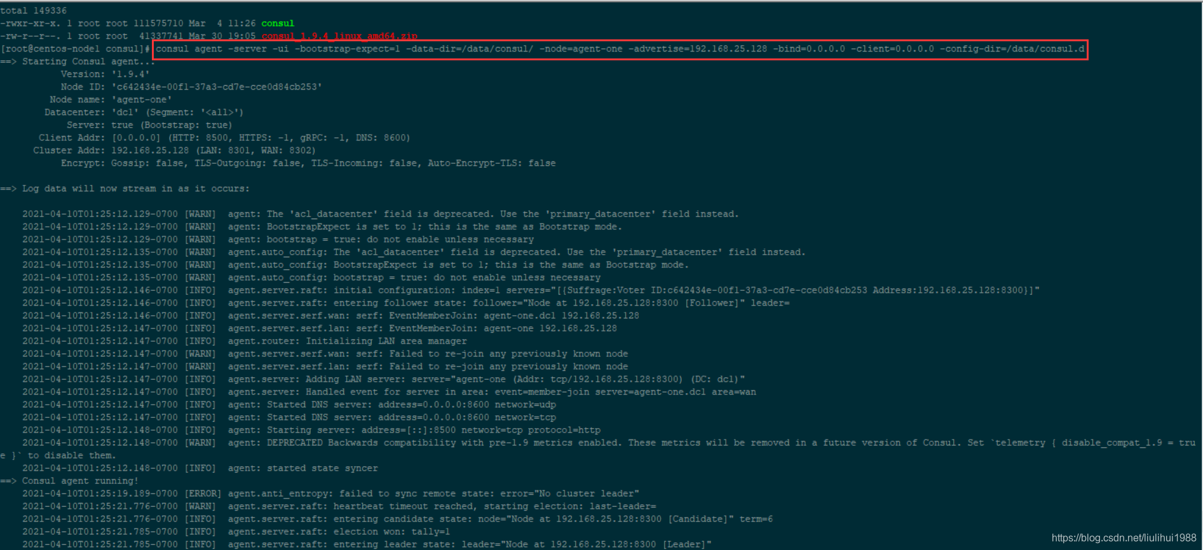
Task: Click the serf.lan EventMemberJoin agent-one line
Action: [320, 328]
